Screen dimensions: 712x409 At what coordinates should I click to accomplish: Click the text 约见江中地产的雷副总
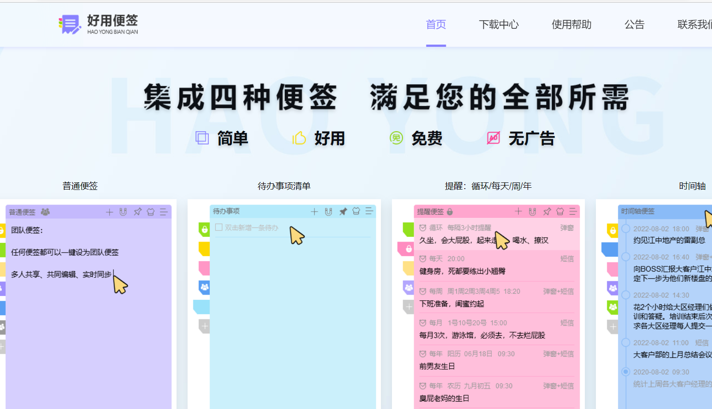pyautogui.click(x=669, y=240)
